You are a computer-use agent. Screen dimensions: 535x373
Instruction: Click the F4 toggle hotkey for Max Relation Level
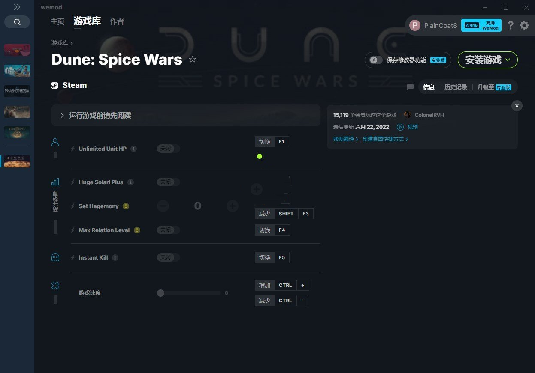point(272,230)
